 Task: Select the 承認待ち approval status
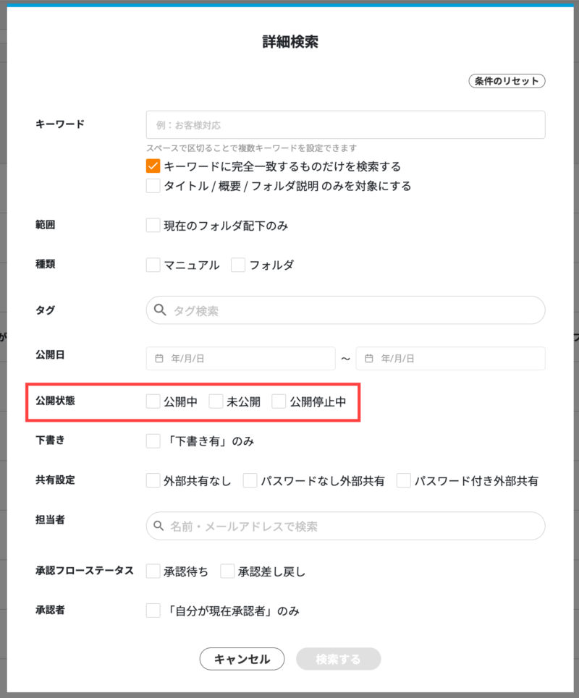[153, 571]
